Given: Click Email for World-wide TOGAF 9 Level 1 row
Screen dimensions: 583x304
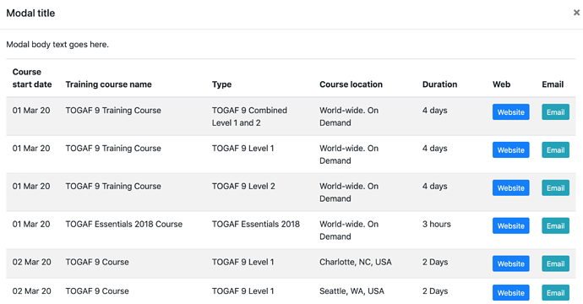Looking at the screenshot, I should point(555,149).
